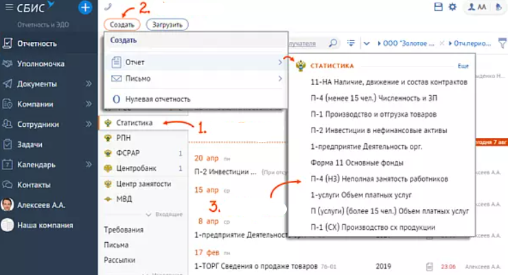The height and width of the screenshot is (275, 508).
Task: Click the Статистика emblem icon in submenu header
Action: pyautogui.click(x=301, y=66)
